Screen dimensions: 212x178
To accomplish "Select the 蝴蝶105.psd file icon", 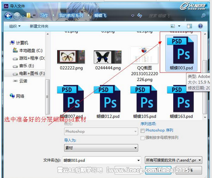I will click(x=144, y=98).
